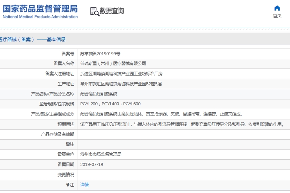
Task: Click the product description value text
Action: (161, 114)
